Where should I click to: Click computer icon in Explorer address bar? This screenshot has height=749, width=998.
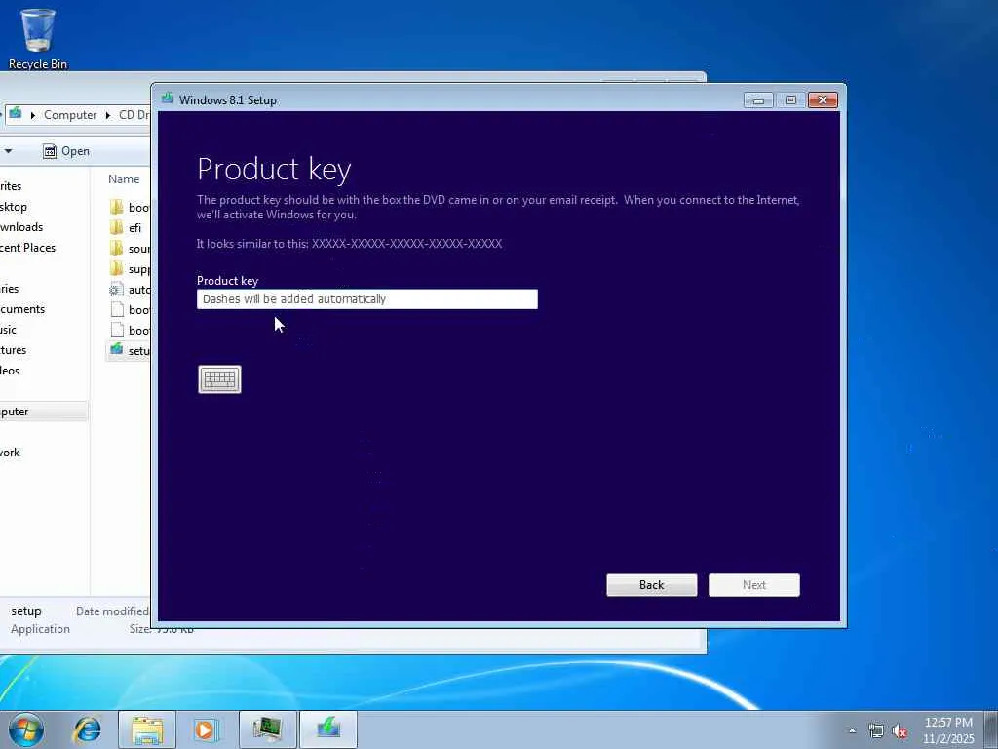point(16,114)
